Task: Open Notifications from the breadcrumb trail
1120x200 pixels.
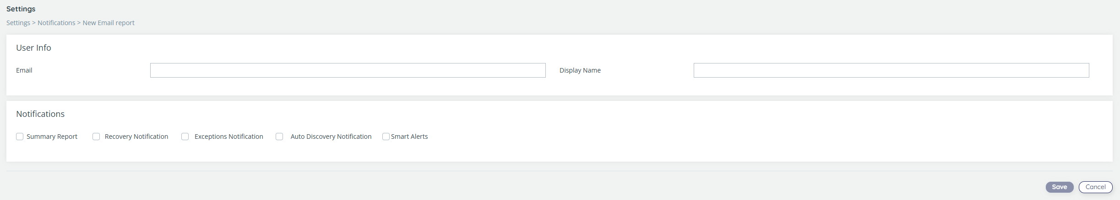Action: tap(56, 23)
